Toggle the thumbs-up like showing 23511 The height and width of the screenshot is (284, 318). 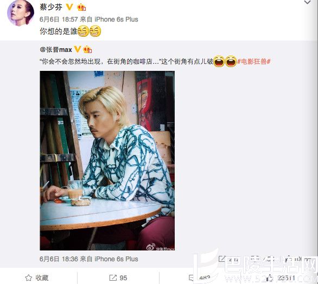[x=281, y=278]
